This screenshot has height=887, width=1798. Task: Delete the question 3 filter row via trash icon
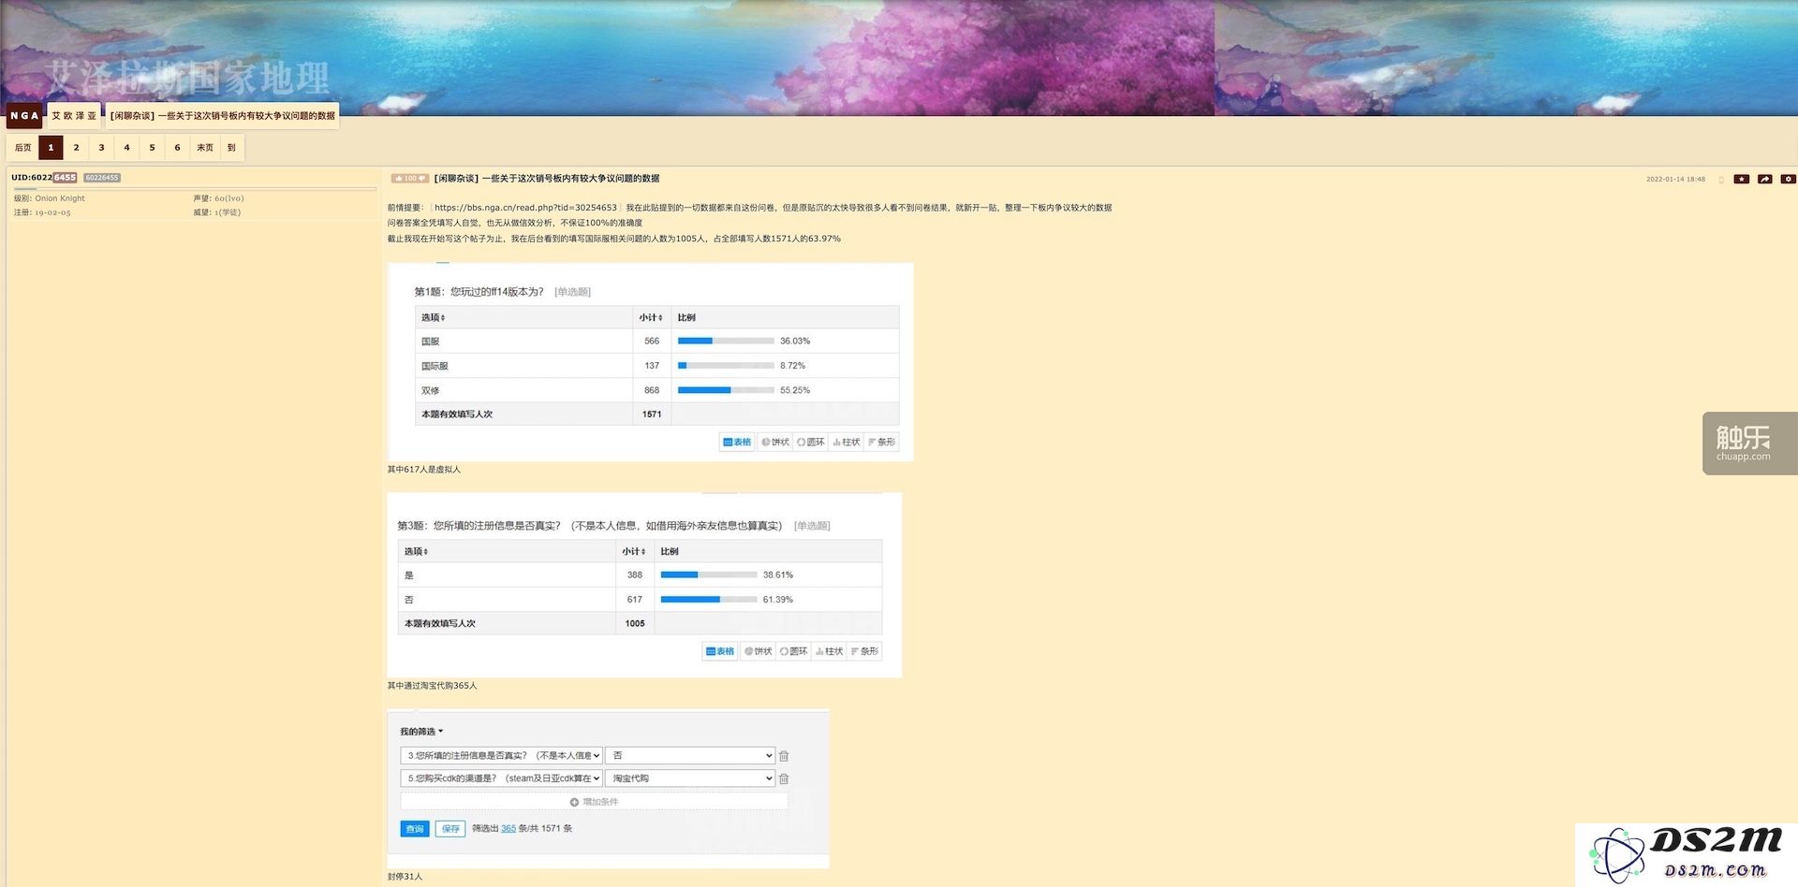[x=785, y=756]
